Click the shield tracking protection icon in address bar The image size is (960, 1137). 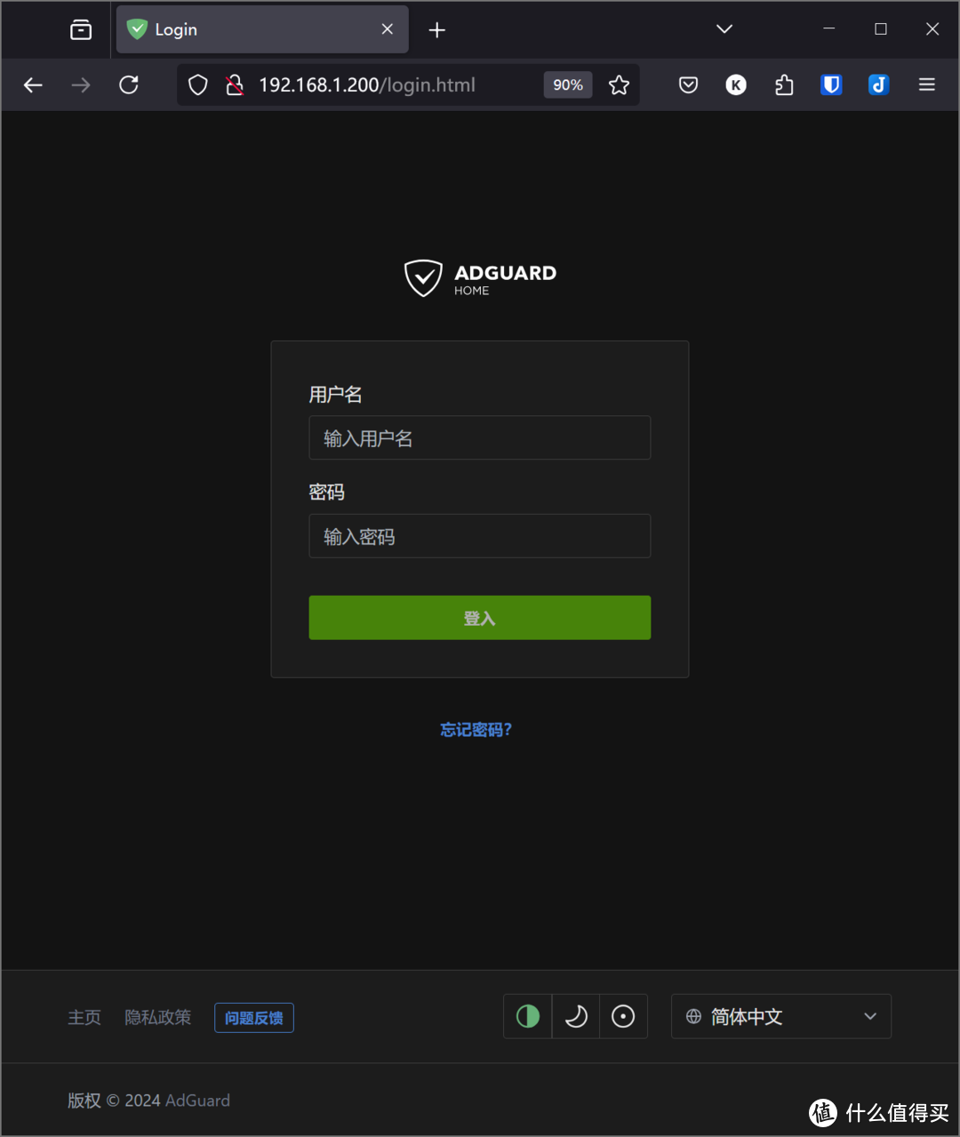point(197,84)
